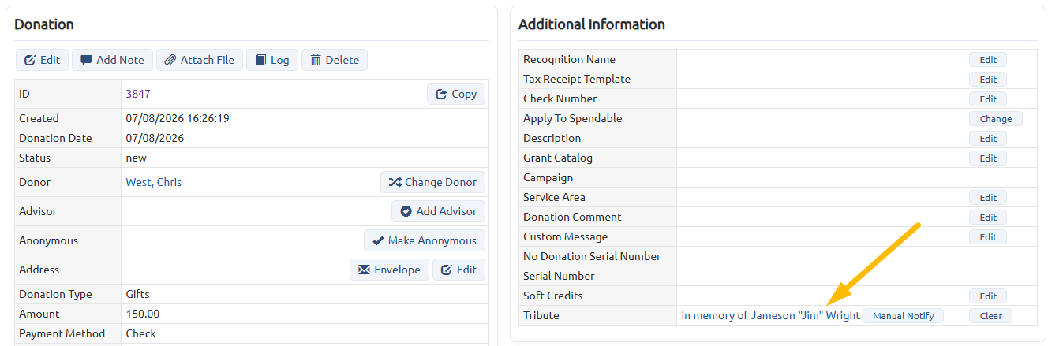Click the envelope icon in Address row

click(x=364, y=270)
